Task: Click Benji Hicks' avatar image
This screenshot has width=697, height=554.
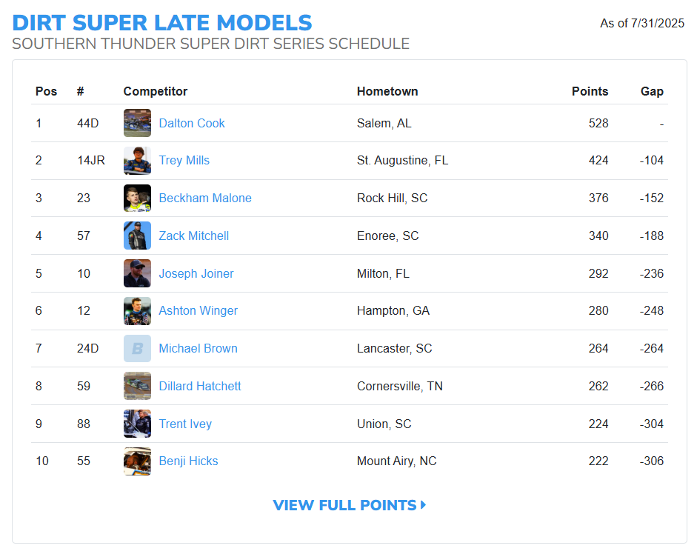Action: pos(137,461)
